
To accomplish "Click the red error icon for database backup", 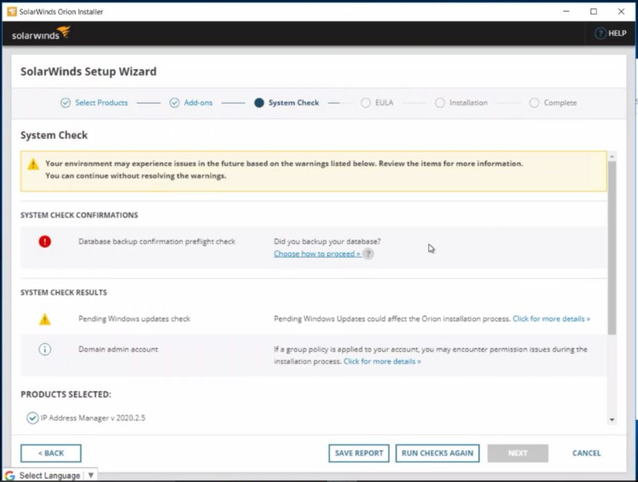I will click(x=45, y=241).
